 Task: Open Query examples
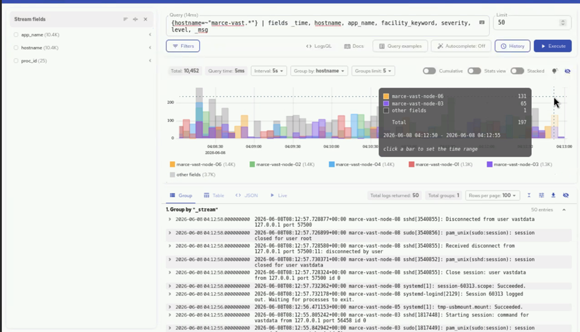tap(400, 46)
